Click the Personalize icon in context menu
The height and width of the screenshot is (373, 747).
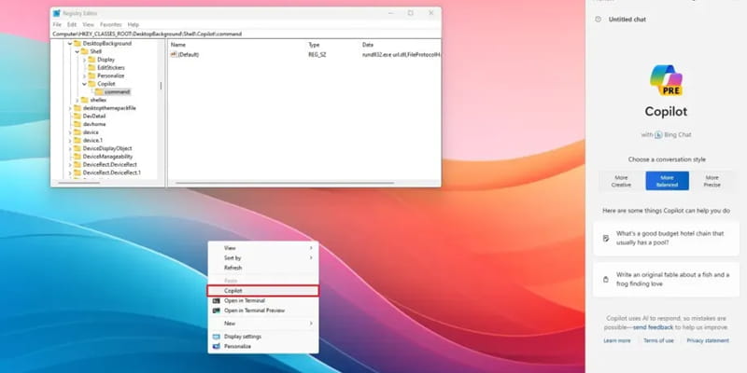[217, 346]
